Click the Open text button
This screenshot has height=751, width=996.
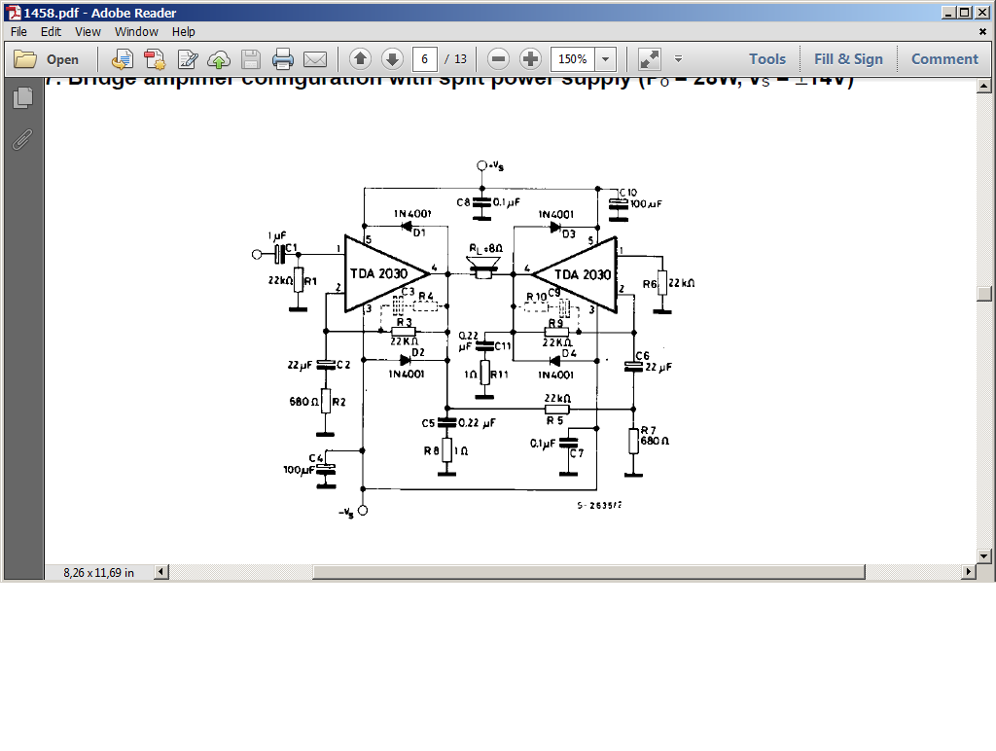click(x=62, y=59)
